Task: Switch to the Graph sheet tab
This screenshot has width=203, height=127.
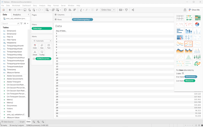Action: 22,122
